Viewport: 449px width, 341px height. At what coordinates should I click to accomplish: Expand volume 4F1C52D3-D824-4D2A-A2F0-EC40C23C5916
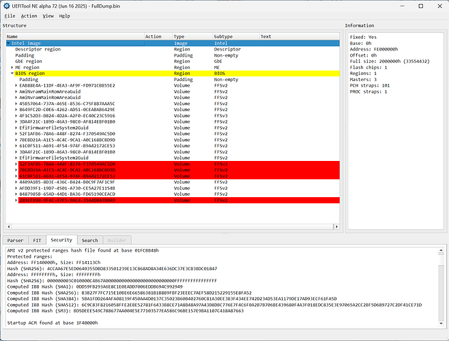point(16,116)
